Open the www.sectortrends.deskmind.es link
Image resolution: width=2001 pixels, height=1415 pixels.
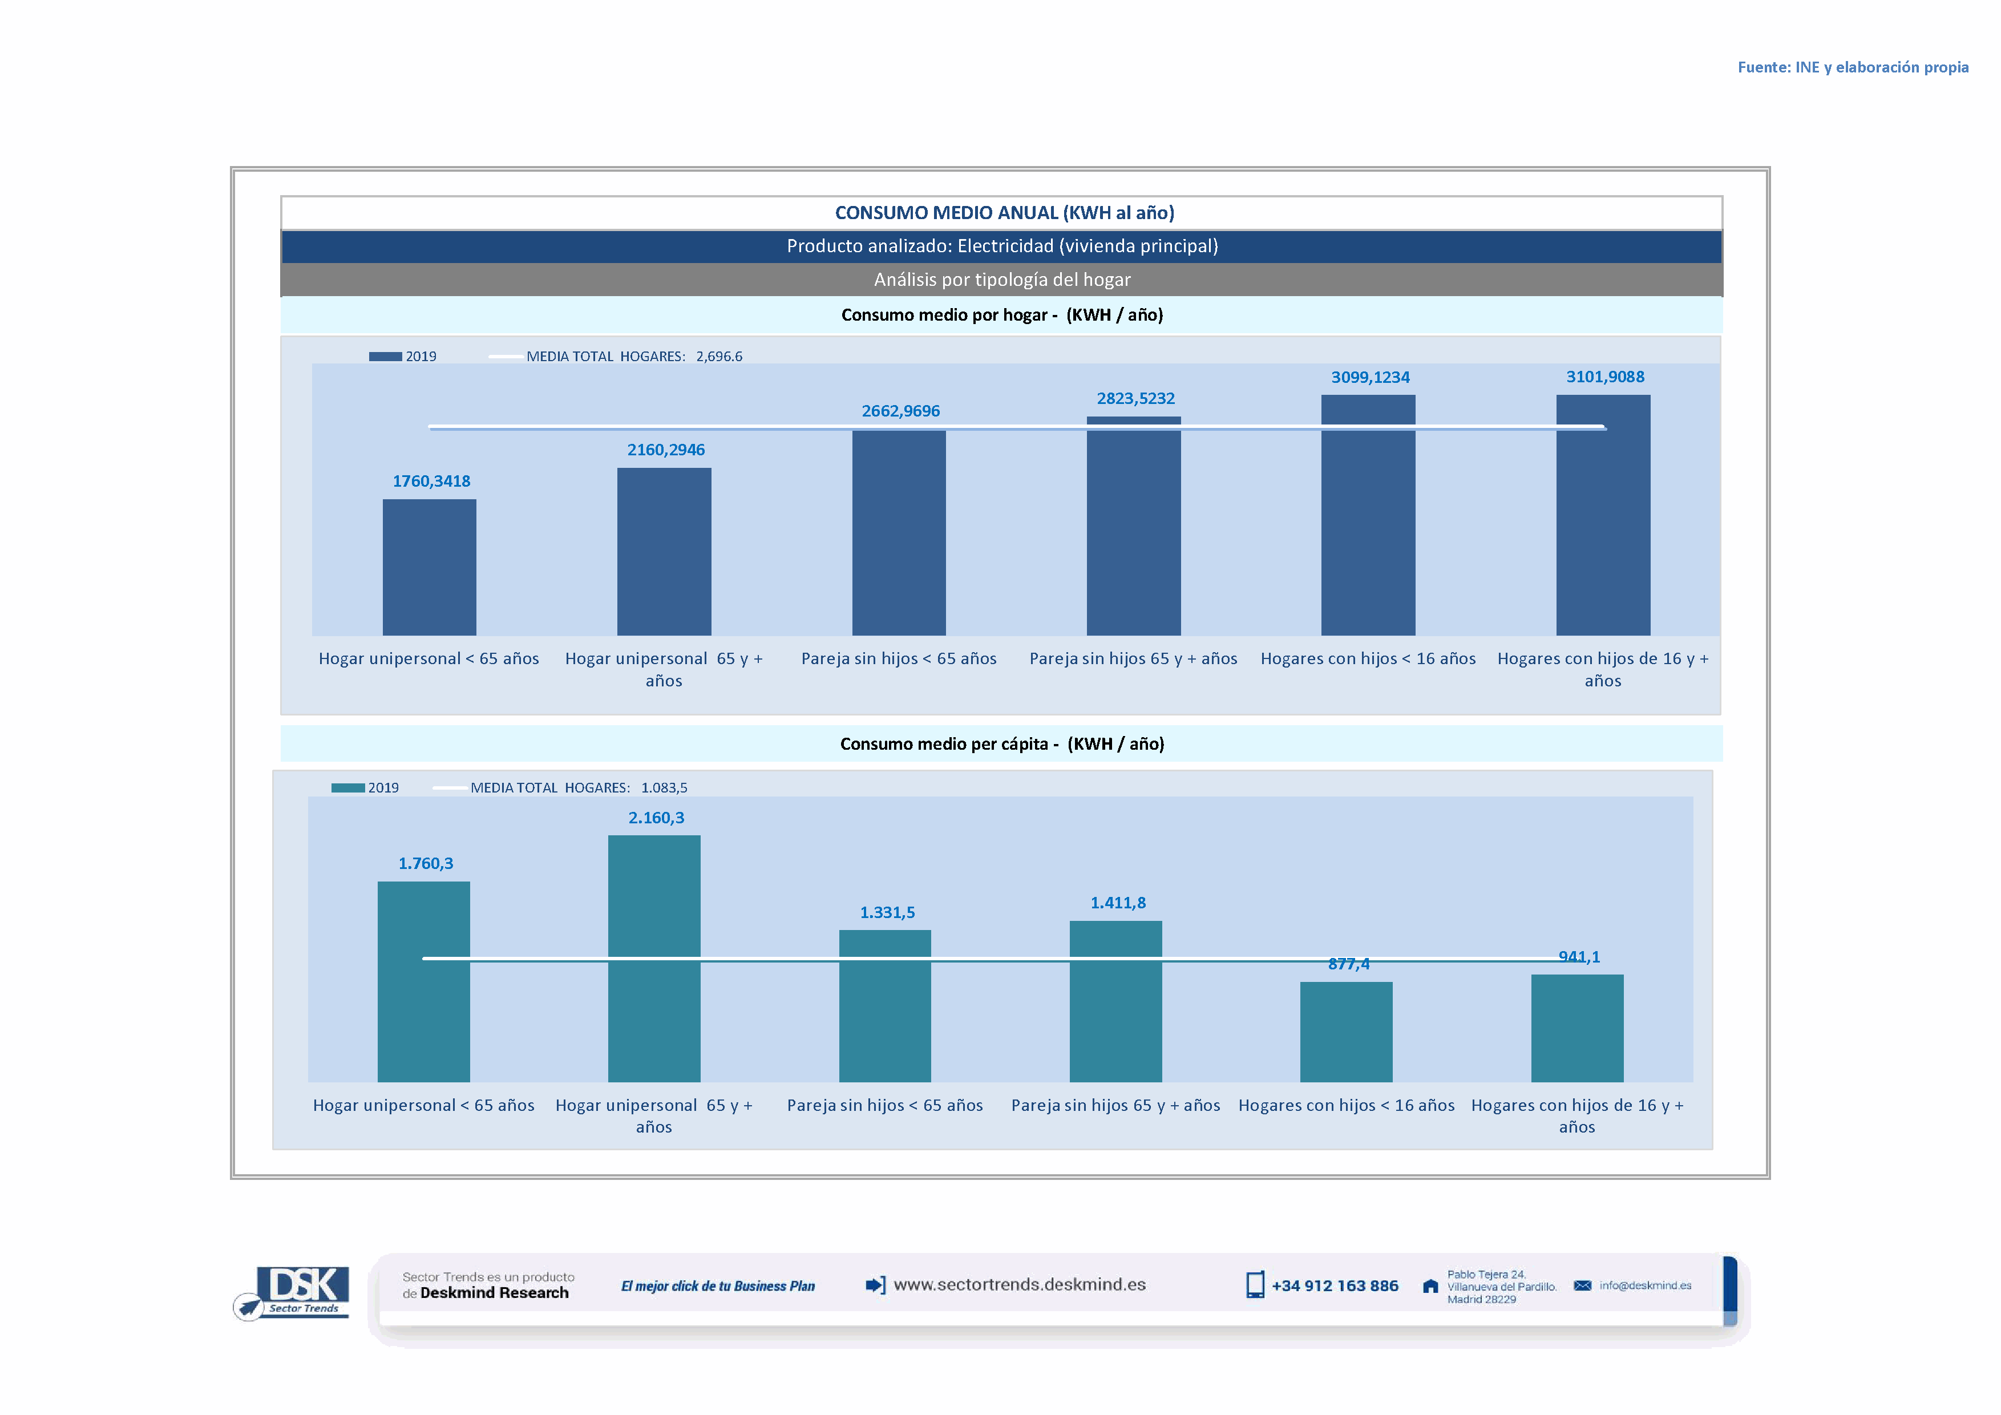click(1020, 1284)
